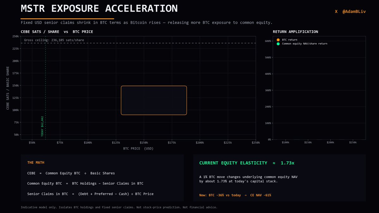Click '$150k' tick in Return Amplification chart

pyautogui.click(x=308, y=143)
